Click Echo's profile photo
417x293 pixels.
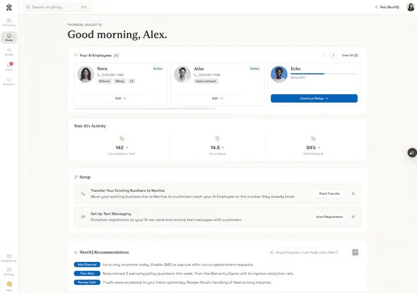point(279,74)
